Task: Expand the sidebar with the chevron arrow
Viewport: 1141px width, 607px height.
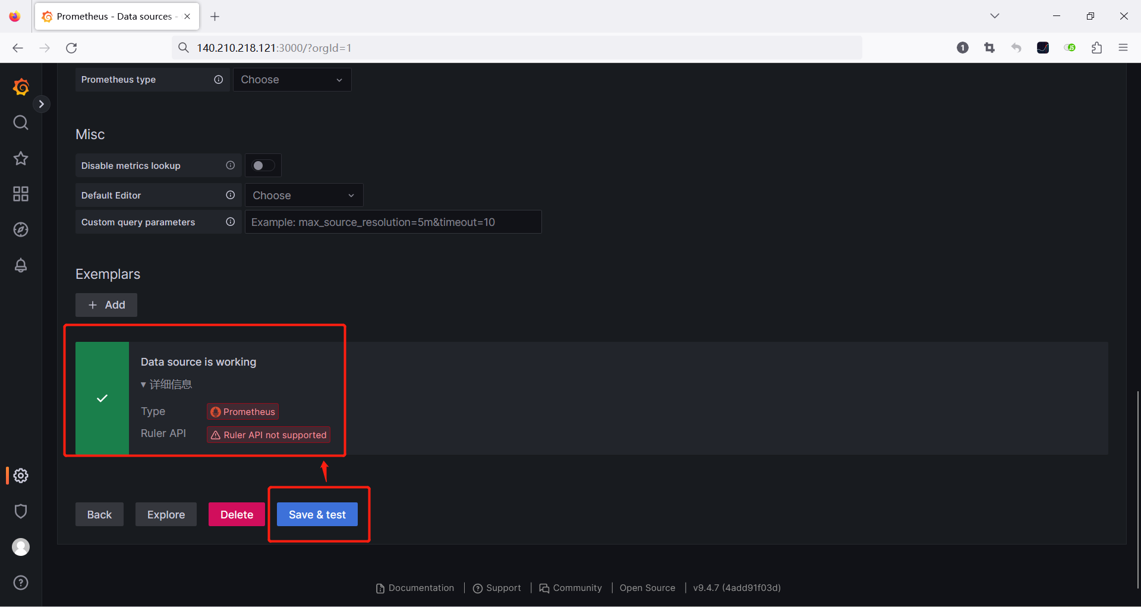Action: pyautogui.click(x=41, y=104)
